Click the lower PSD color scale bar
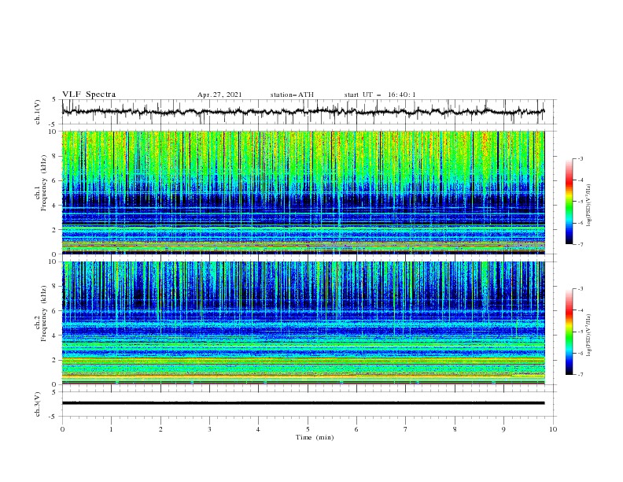Image resolution: width=623 pixels, height=482 pixels. coord(569,332)
